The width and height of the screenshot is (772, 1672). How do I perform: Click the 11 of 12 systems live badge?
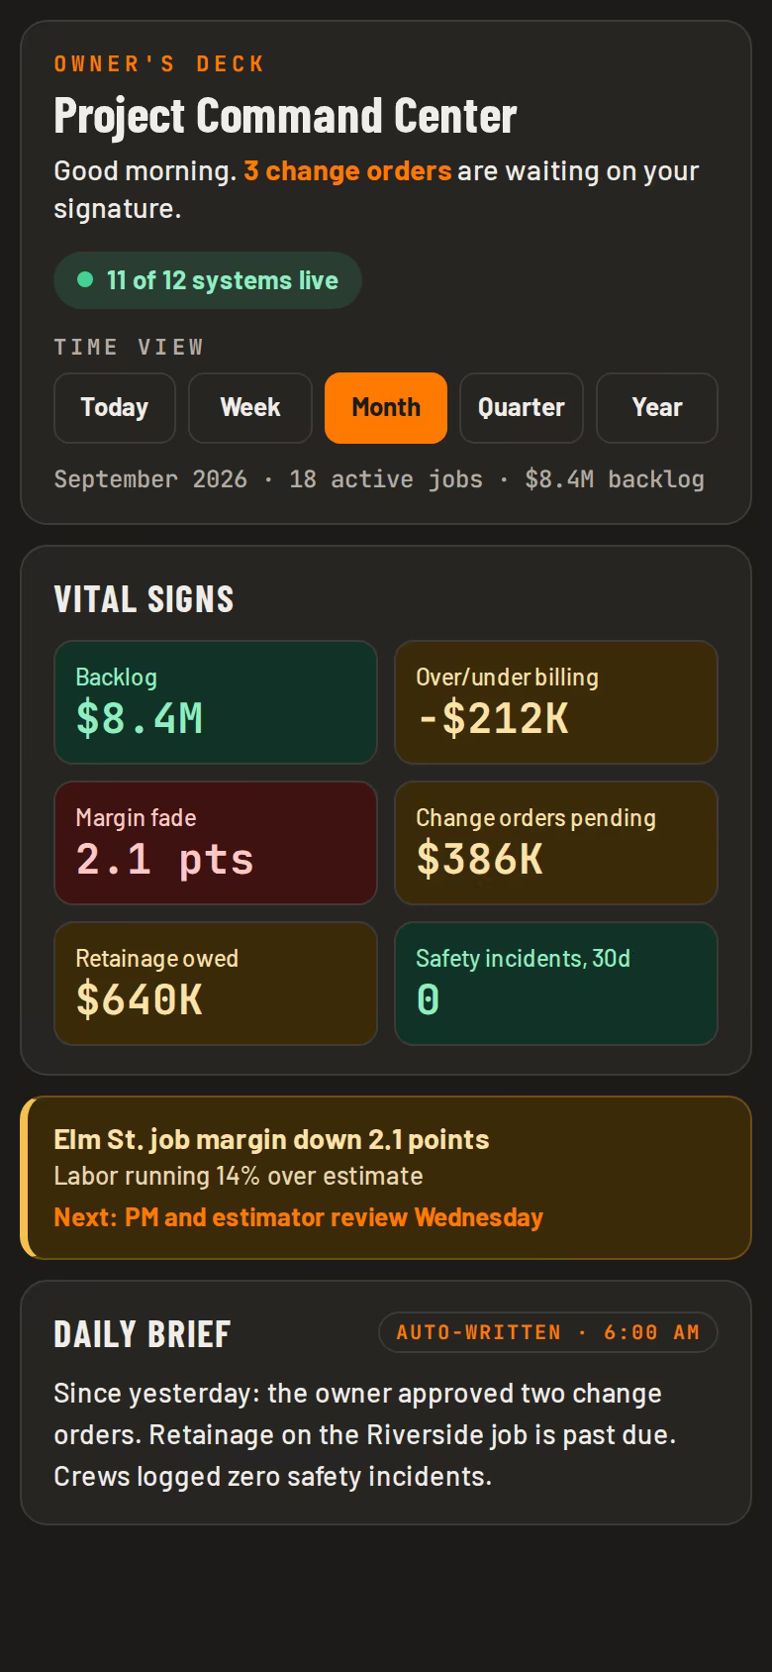click(208, 280)
